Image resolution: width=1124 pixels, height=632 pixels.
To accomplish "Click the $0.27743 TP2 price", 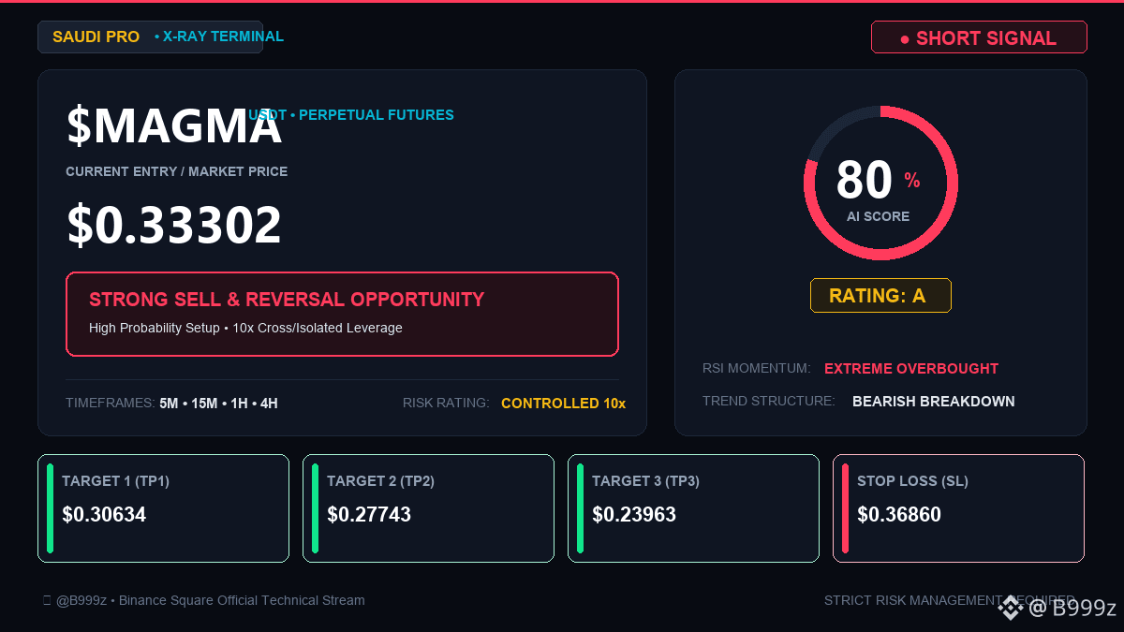I will point(369,515).
